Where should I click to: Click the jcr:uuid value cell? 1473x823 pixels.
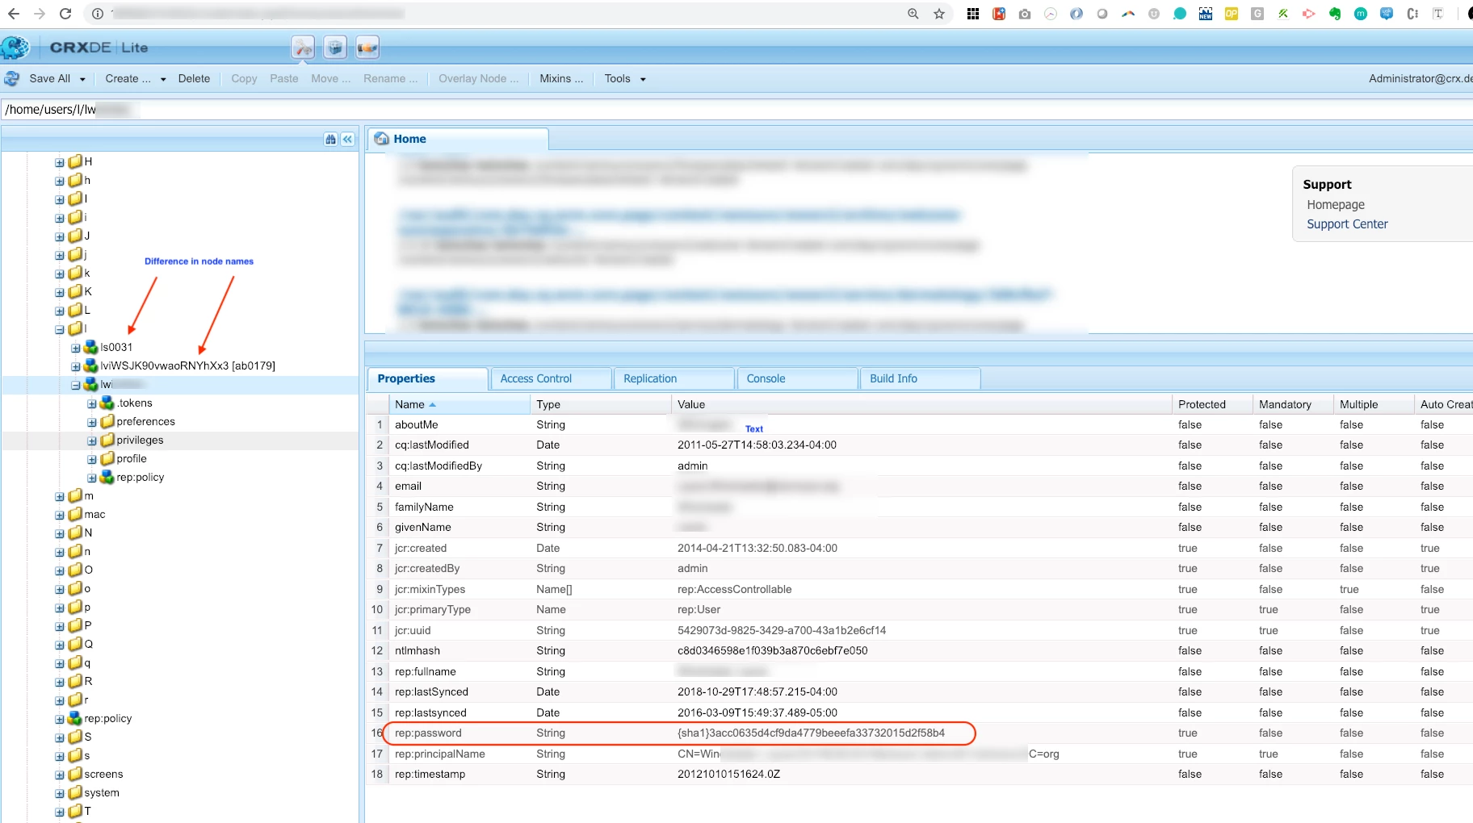(x=921, y=630)
